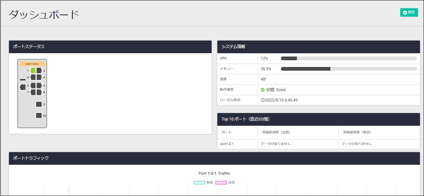Select port 8 on the switch diagram

[x=39, y=92]
